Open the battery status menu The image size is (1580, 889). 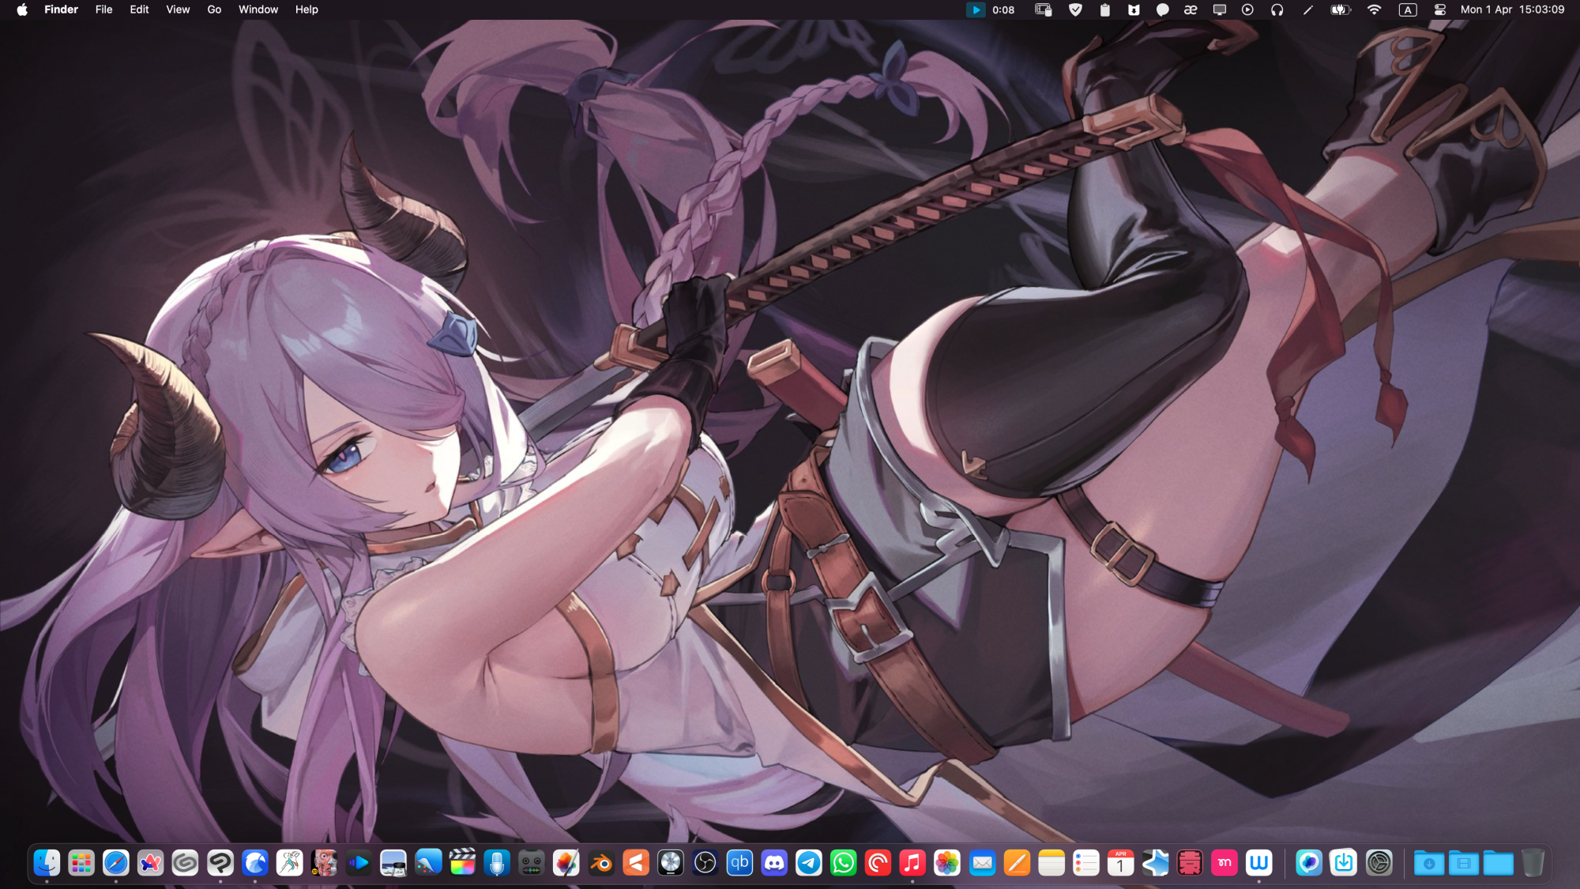point(1341,9)
